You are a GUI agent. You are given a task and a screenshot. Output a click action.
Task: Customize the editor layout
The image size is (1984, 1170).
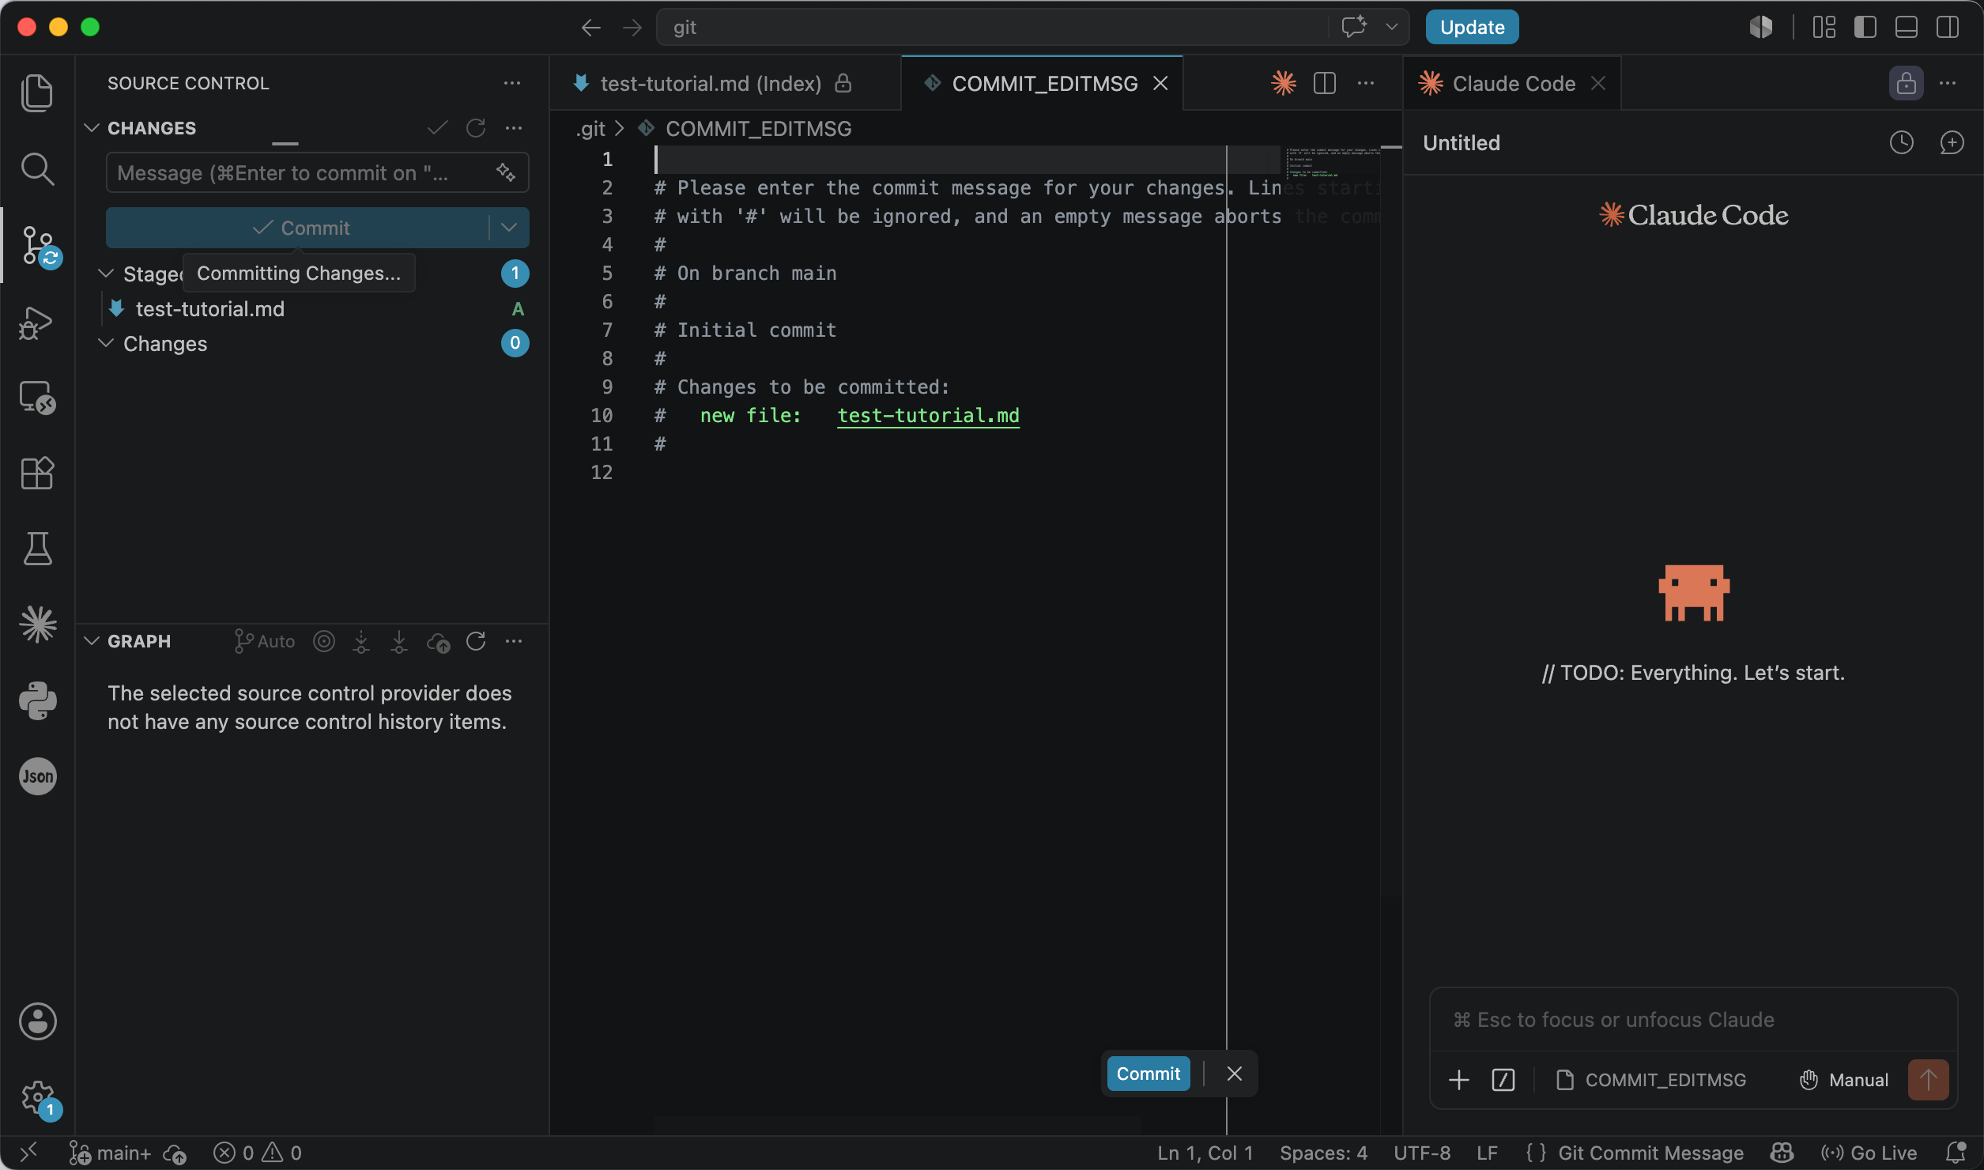tap(1824, 28)
